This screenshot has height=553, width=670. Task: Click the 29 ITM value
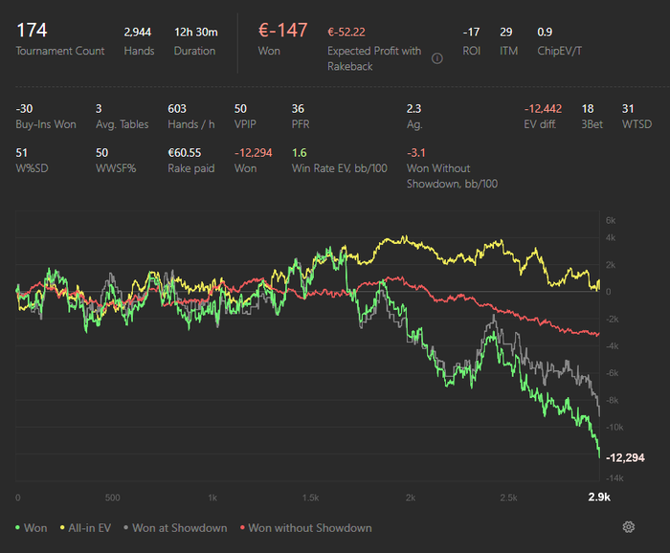click(x=506, y=32)
